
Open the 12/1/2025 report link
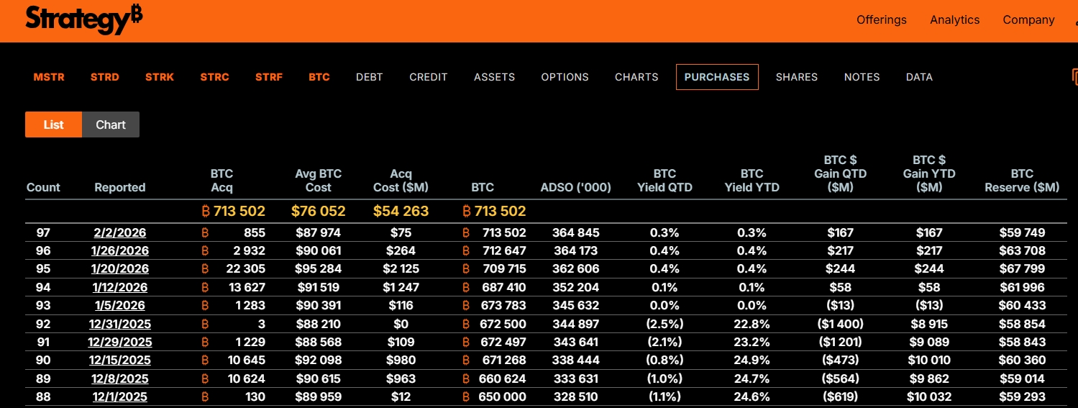pos(120,396)
